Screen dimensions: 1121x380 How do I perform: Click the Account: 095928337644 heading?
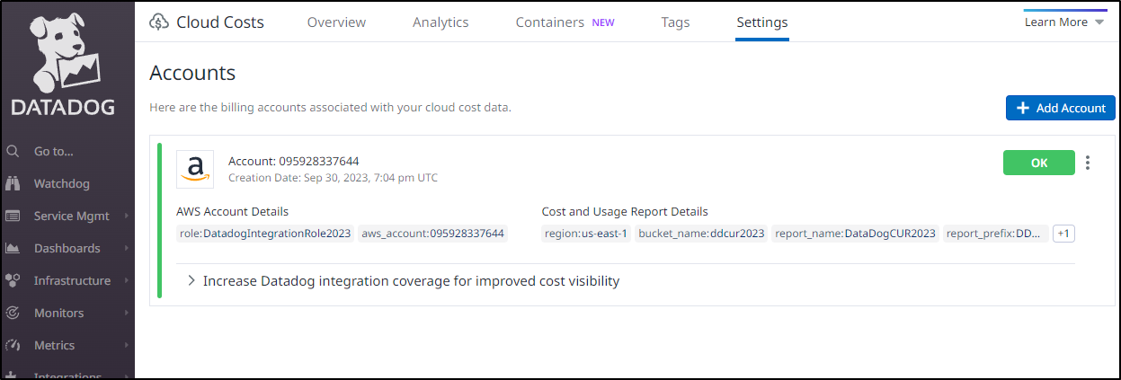tap(294, 161)
